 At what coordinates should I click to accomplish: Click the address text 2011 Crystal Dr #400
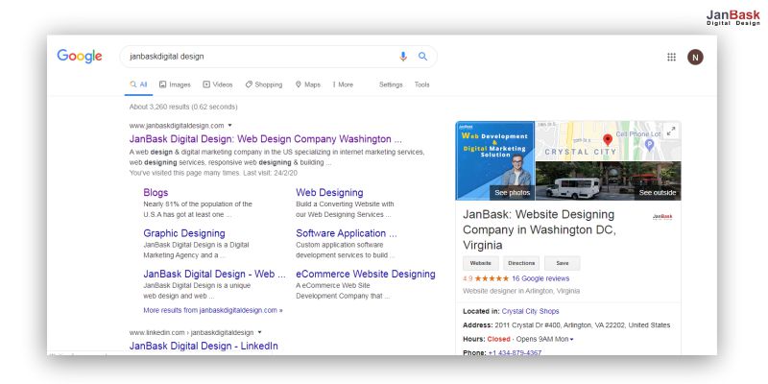tap(583, 325)
